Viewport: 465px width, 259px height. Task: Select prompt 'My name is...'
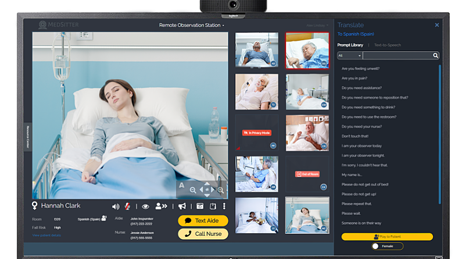[352, 175]
